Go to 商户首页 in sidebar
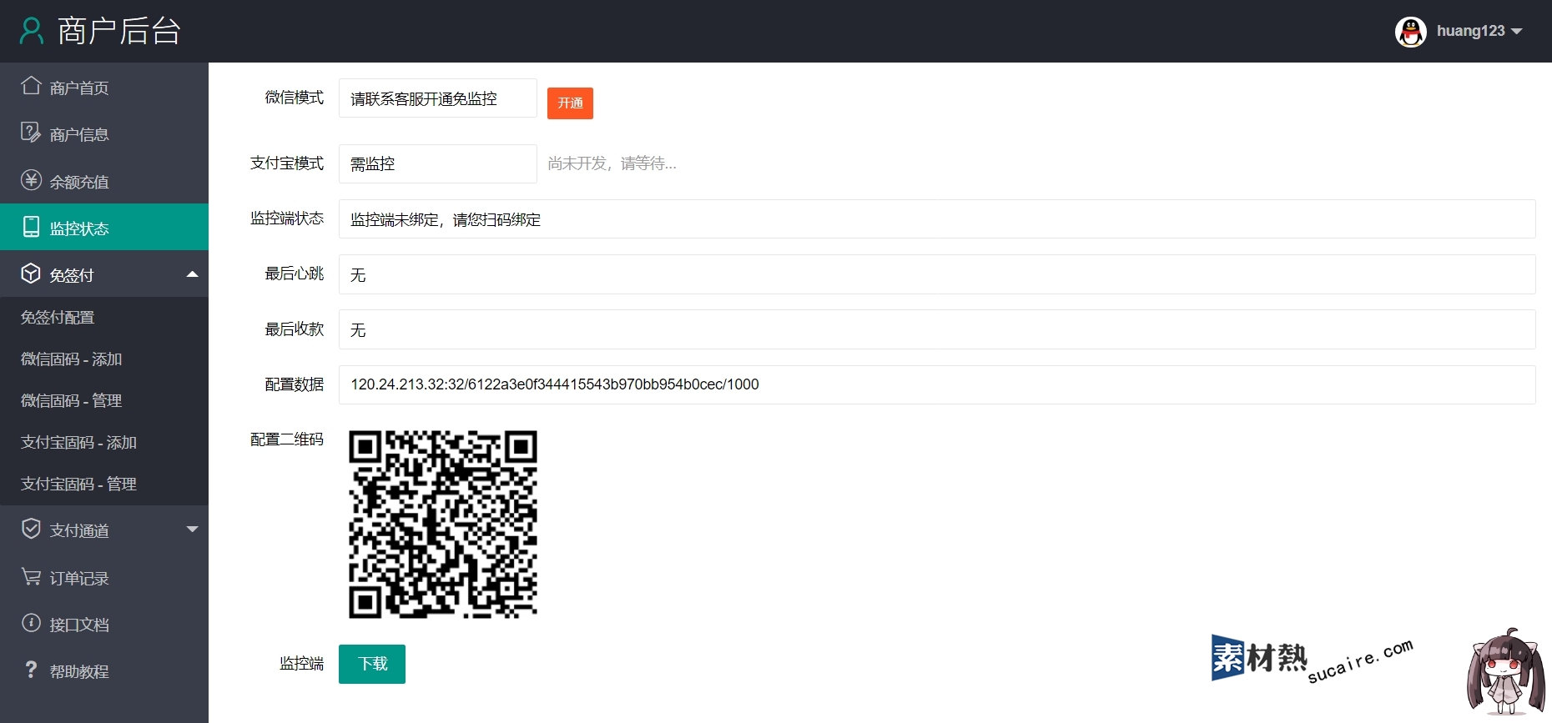 click(104, 87)
